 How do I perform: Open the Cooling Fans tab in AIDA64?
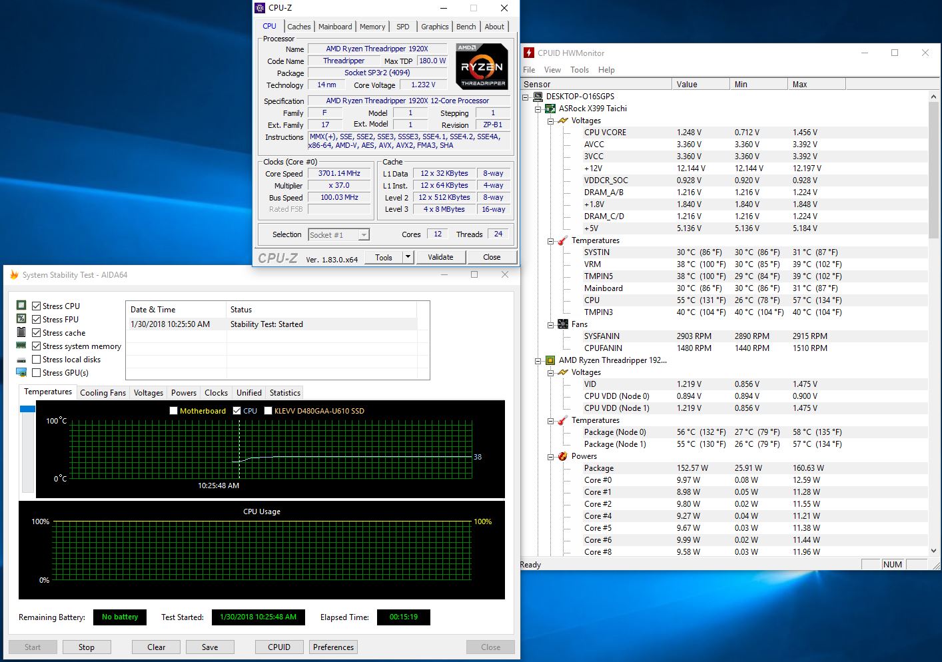click(x=103, y=393)
